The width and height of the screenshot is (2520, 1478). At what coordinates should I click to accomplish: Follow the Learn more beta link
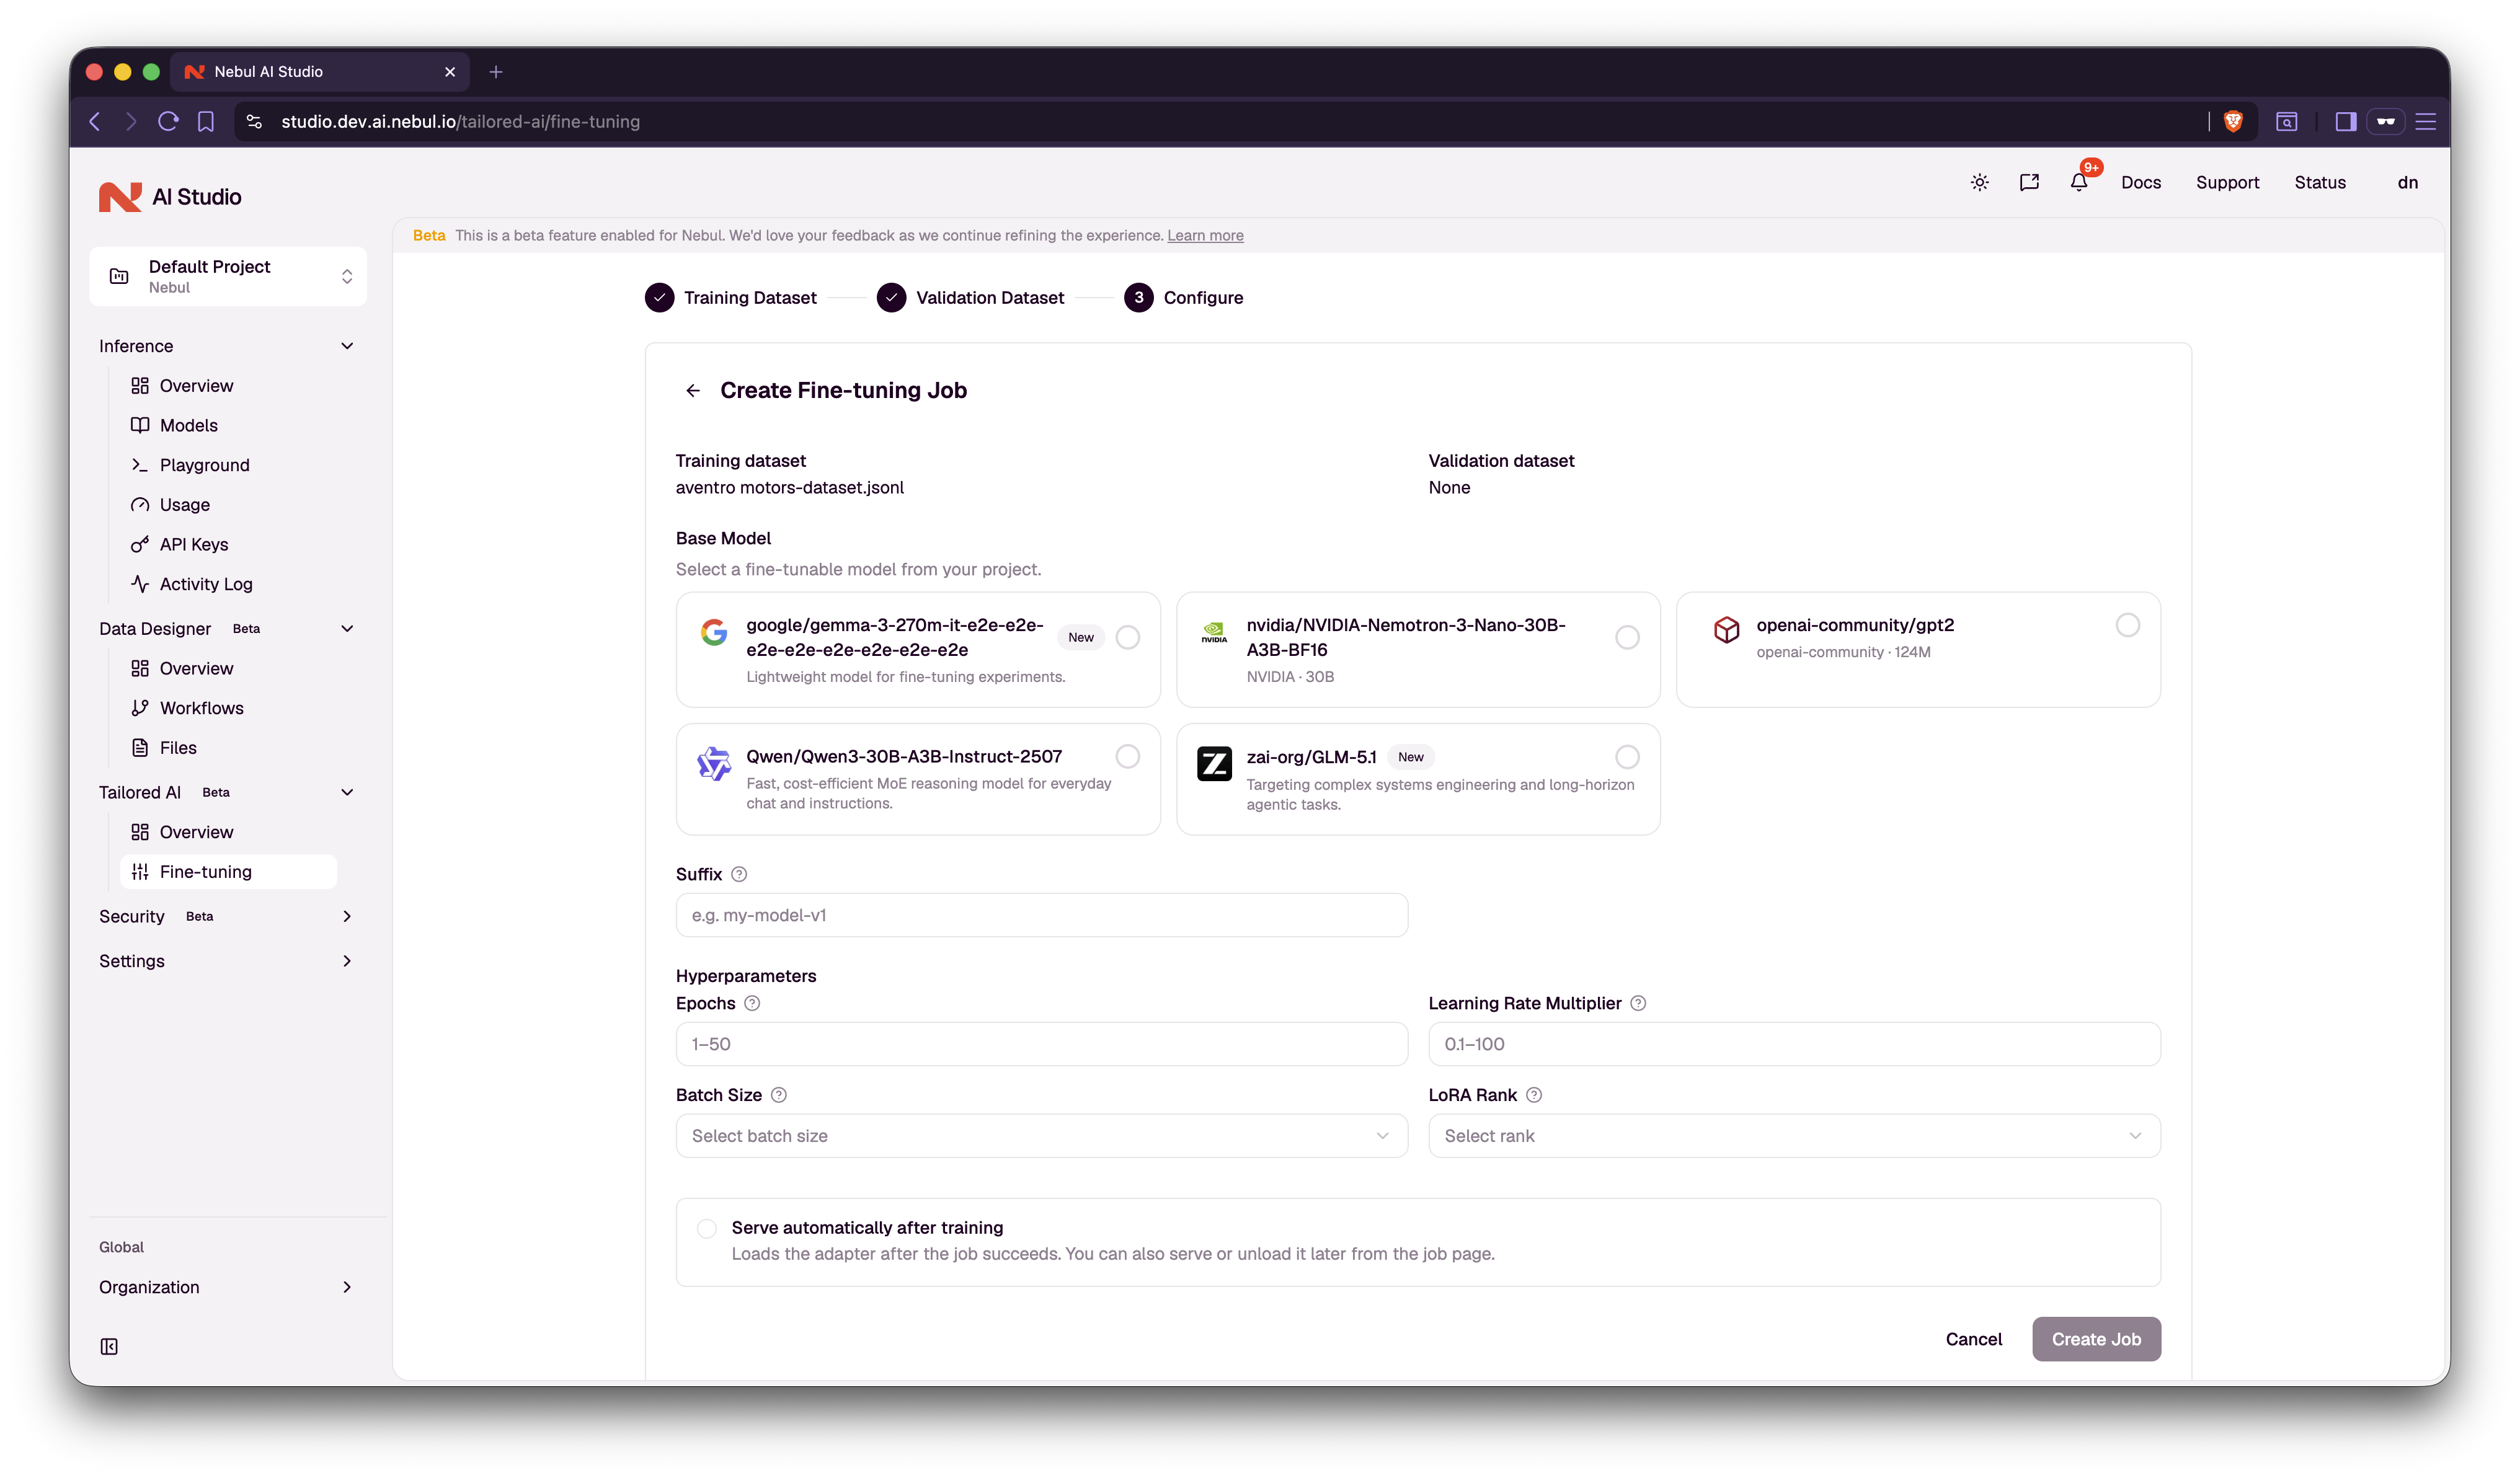tap(1205, 235)
